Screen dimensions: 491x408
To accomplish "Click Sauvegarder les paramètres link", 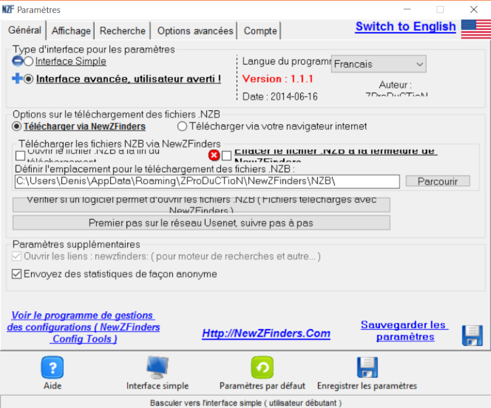I will (404, 331).
